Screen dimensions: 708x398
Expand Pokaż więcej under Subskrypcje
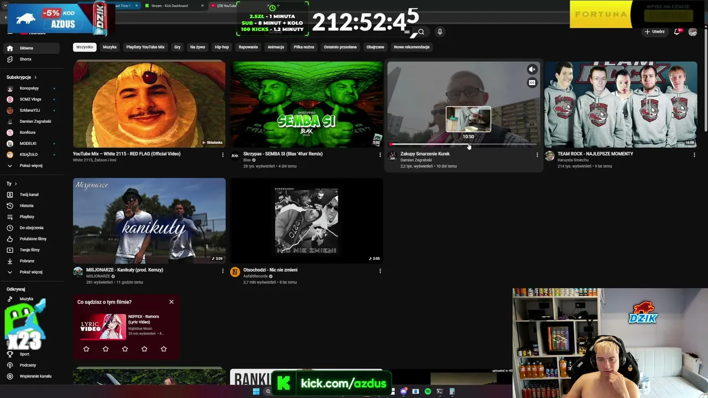tap(30, 166)
